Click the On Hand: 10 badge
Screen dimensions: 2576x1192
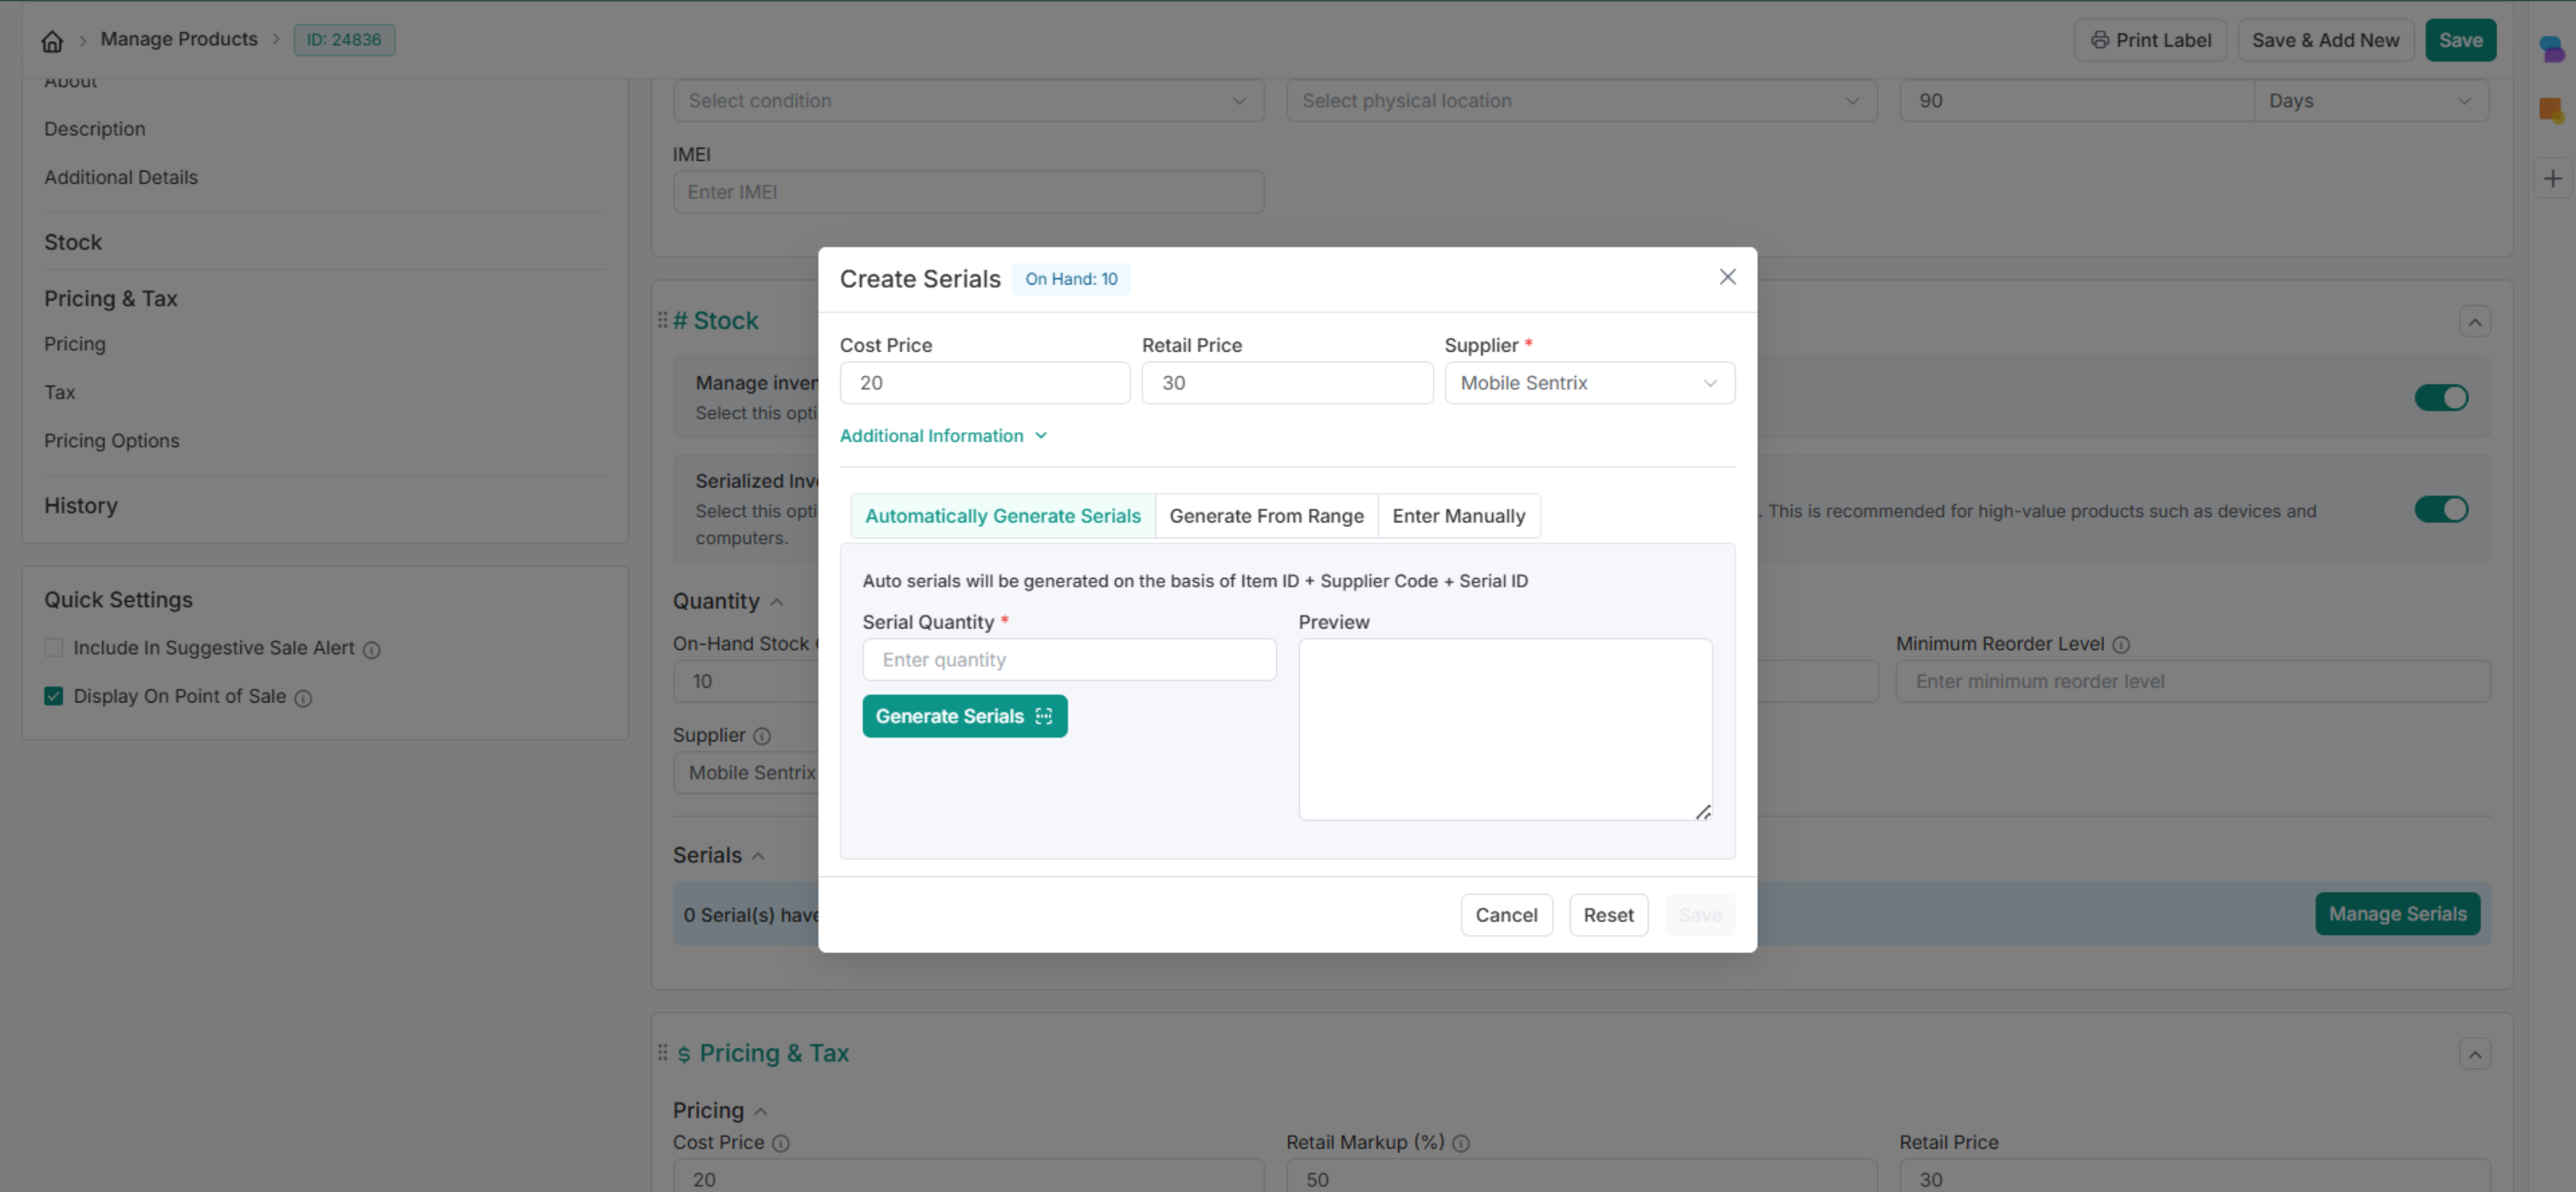[x=1071, y=279]
